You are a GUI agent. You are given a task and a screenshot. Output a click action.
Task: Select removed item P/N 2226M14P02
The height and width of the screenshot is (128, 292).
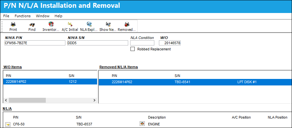[122, 82]
